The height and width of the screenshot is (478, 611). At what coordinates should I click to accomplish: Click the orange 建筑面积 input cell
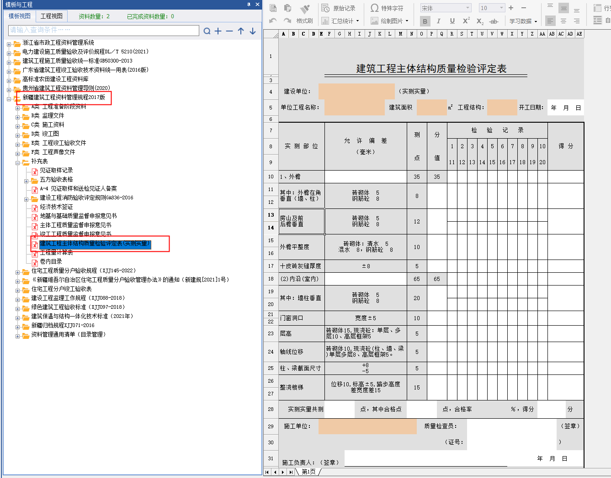(x=431, y=107)
